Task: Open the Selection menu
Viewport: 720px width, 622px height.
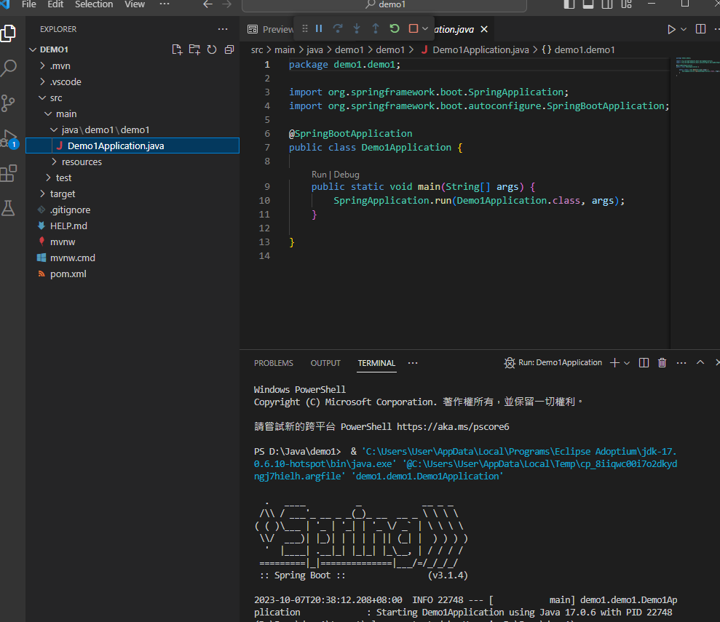Action: point(94,4)
